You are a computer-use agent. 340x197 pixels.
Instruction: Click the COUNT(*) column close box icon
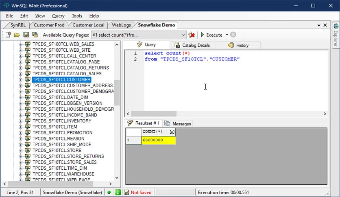(x=172, y=132)
